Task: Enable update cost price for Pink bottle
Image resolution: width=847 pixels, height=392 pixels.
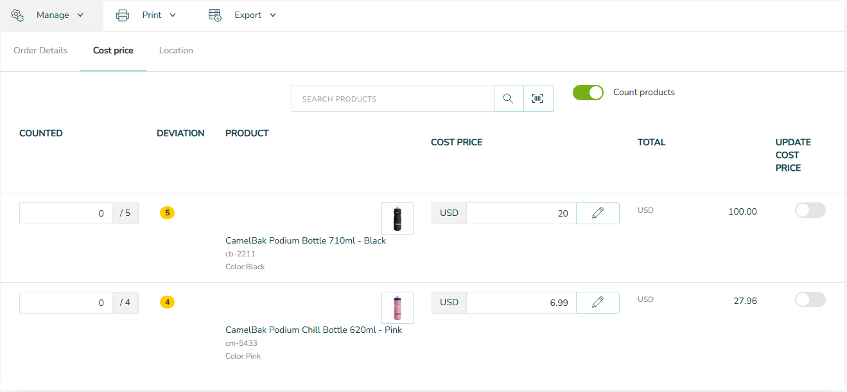Action: (810, 299)
